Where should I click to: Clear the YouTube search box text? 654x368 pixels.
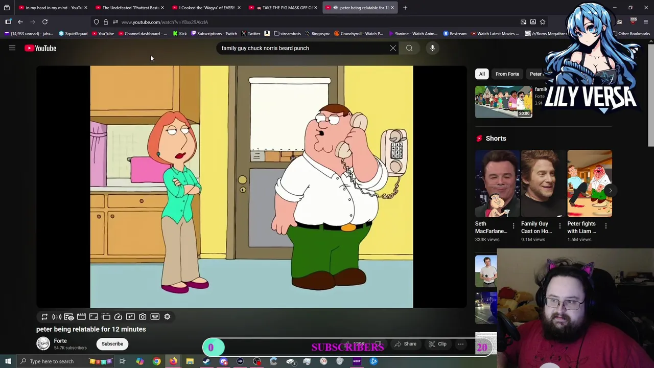[x=393, y=48]
